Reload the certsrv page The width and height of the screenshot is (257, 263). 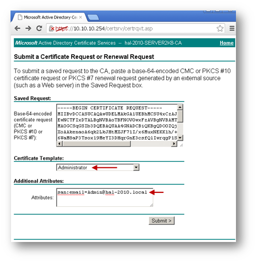(39, 29)
